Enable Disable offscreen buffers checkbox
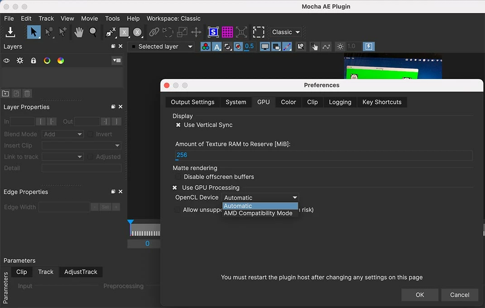485x308 pixels. 178,177
